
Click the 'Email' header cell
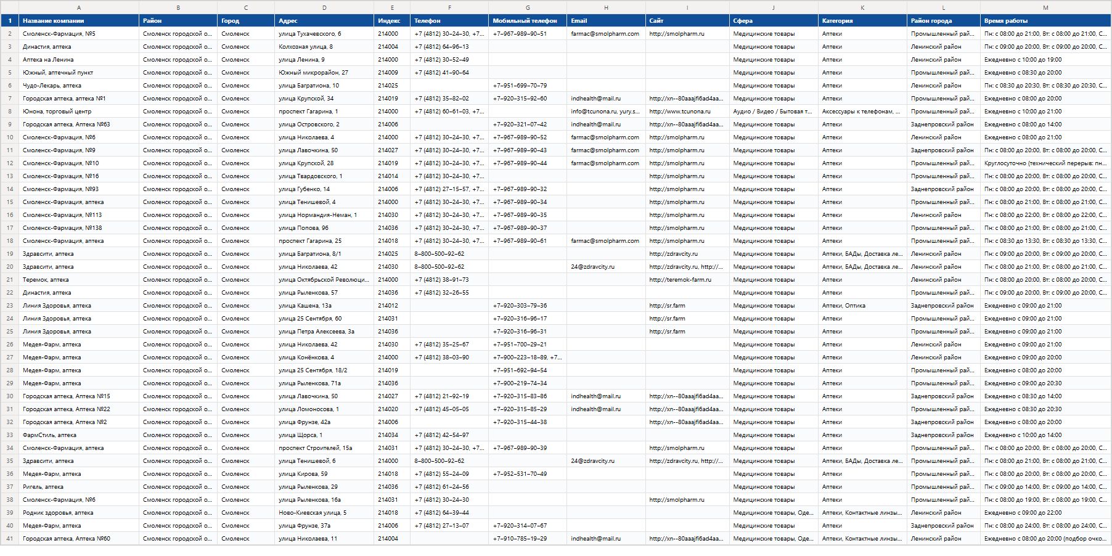(x=606, y=21)
